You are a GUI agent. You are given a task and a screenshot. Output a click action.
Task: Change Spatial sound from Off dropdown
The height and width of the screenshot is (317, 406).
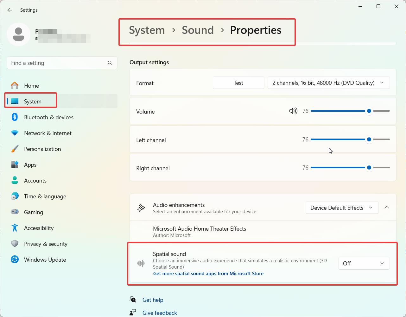point(364,263)
